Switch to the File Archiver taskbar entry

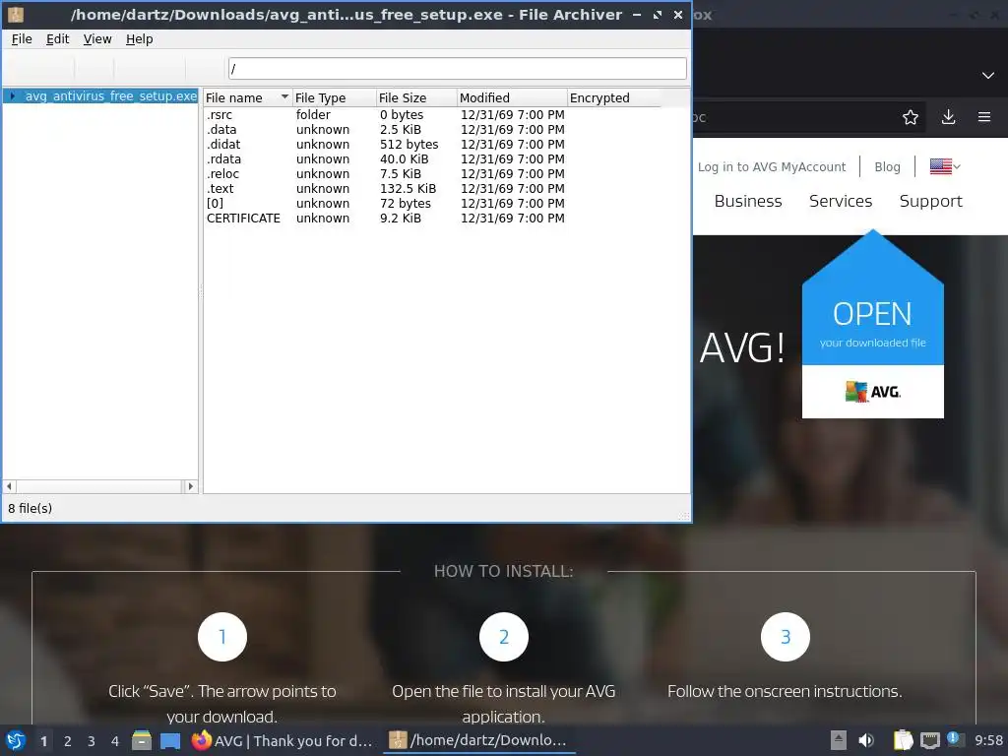coord(479,740)
